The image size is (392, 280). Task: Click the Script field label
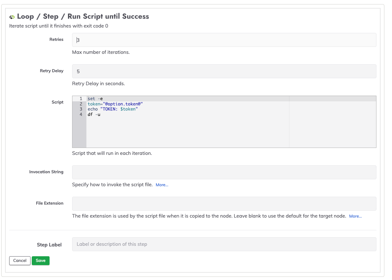coord(57,102)
